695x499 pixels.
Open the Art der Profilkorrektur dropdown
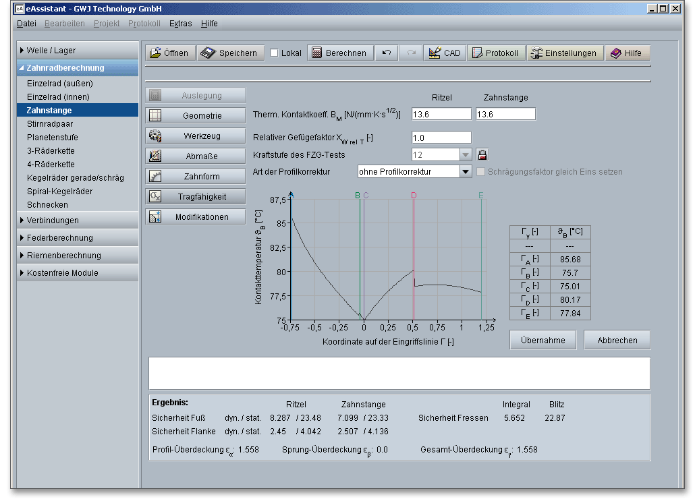[x=465, y=172]
